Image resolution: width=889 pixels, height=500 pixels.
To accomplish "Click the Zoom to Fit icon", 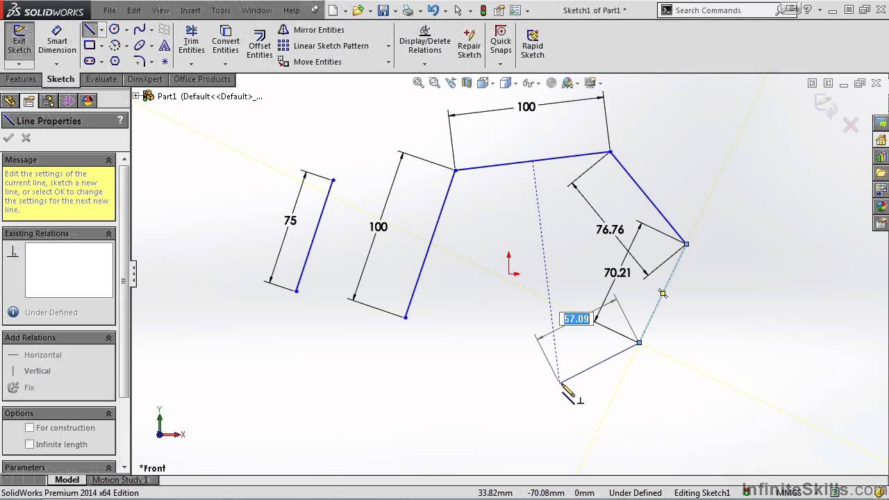I will (418, 83).
